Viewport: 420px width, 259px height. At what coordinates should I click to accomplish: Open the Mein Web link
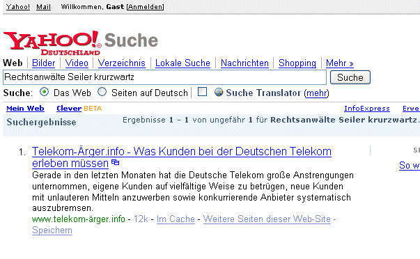pyautogui.click(x=25, y=109)
